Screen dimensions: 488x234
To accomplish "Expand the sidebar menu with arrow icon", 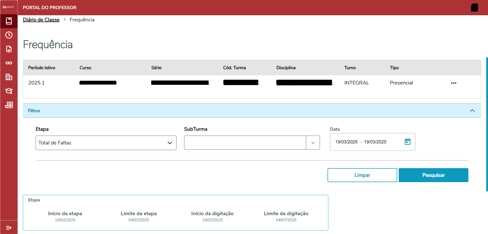I will coord(9,228).
